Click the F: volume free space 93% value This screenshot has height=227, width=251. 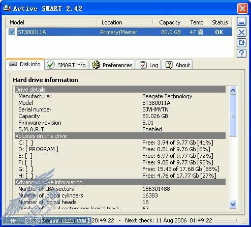pyautogui.click(x=178, y=162)
